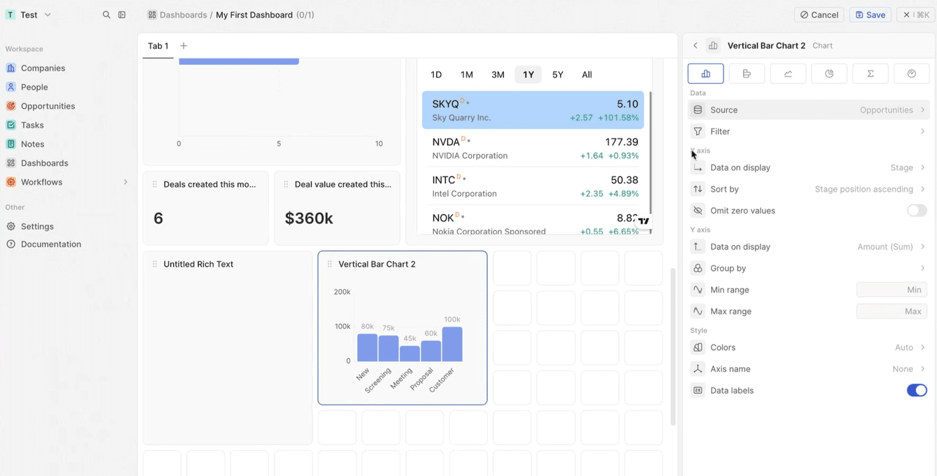
Task: Click the Opportunities sidebar icon
Action: (11, 106)
